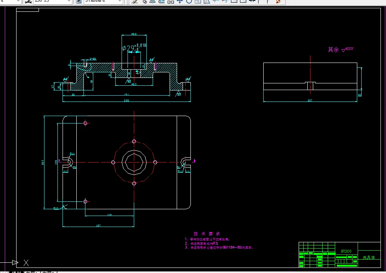Click the vertical 207 dimension left of plan view
The width and height of the screenshot is (386, 273).
click(x=43, y=162)
